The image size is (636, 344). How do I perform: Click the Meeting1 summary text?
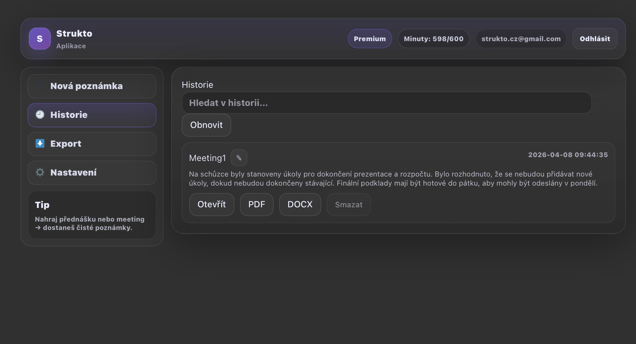(393, 179)
